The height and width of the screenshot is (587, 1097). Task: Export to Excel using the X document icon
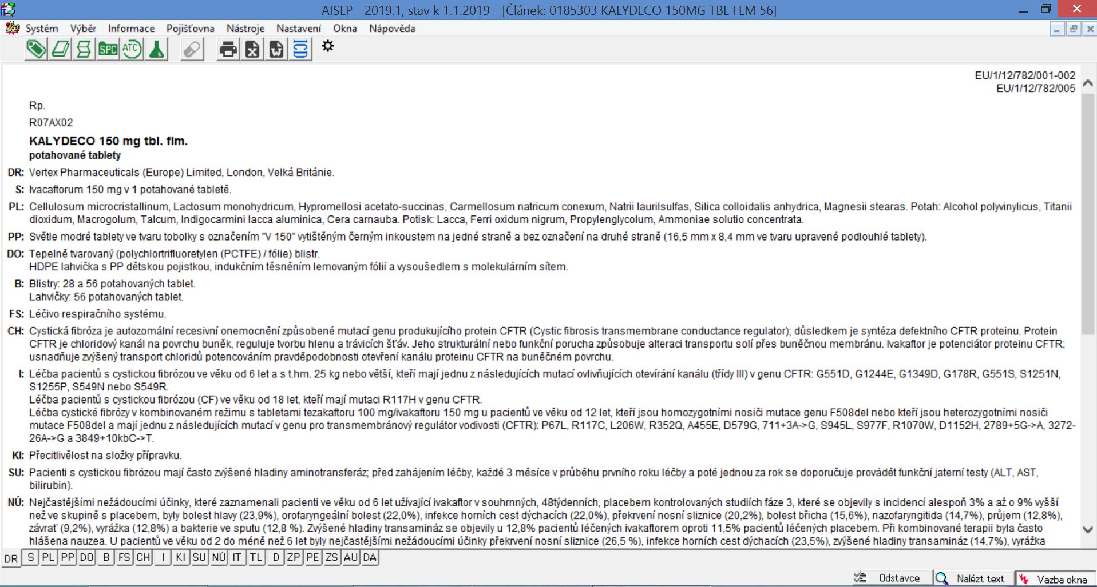pos(252,50)
